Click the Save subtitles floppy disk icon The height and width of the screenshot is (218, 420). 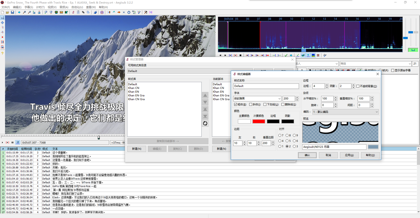13,12
